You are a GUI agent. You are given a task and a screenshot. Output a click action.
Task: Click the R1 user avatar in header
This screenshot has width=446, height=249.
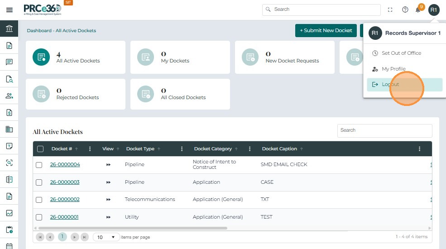point(434,10)
